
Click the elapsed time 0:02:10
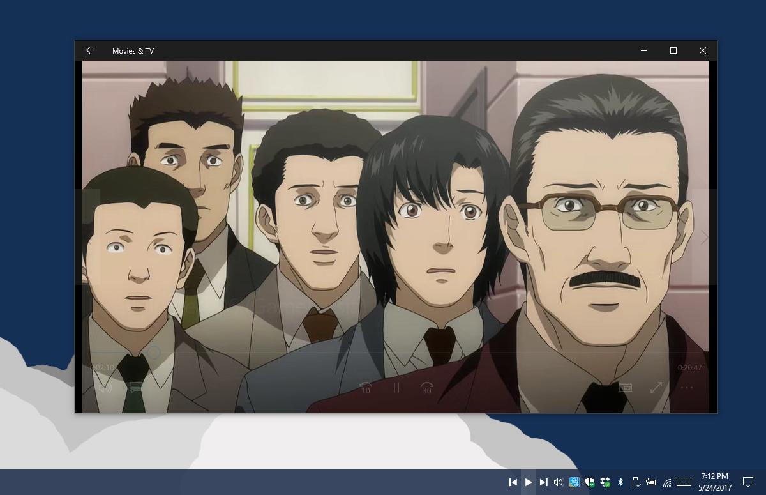pos(102,368)
